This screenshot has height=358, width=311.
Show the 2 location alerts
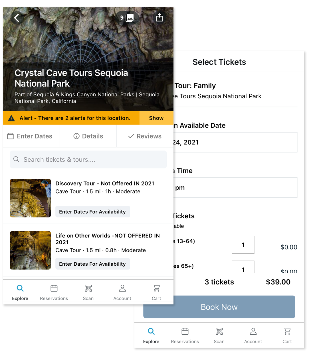click(156, 118)
